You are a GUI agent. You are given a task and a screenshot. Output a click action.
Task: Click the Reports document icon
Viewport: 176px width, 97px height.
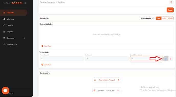pyautogui.click(x=4, y=32)
